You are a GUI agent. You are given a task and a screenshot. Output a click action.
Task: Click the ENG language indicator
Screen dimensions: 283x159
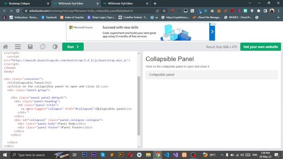coord(255,155)
